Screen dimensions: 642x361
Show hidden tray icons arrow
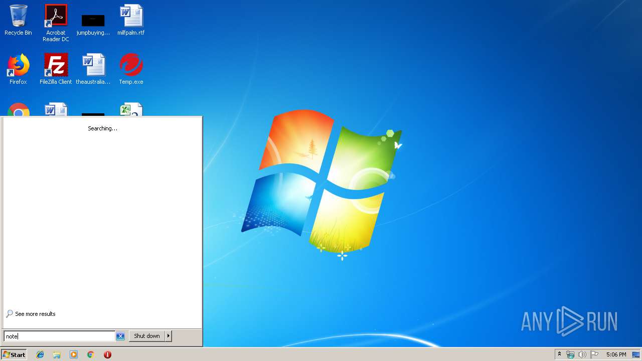(x=559, y=354)
